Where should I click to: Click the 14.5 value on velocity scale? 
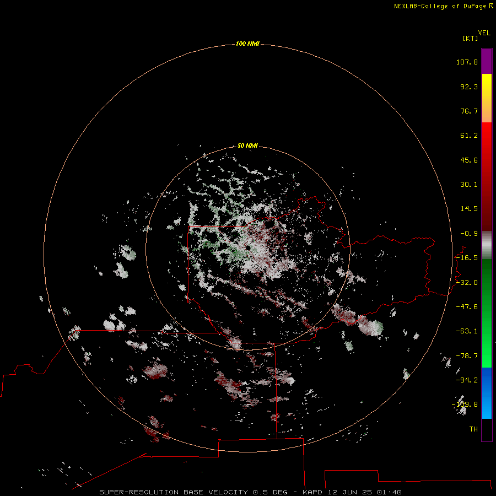click(x=469, y=209)
